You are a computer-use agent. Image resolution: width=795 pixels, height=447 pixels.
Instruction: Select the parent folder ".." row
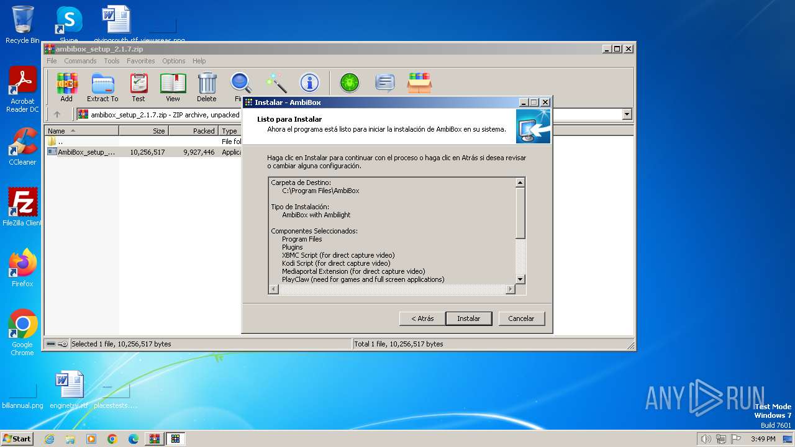(x=143, y=142)
